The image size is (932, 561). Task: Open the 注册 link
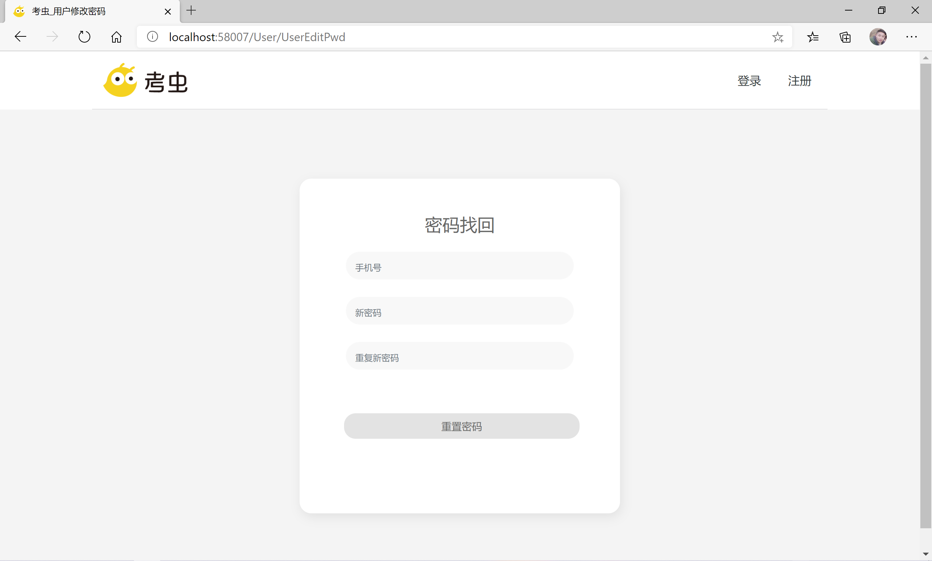point(799,80)
